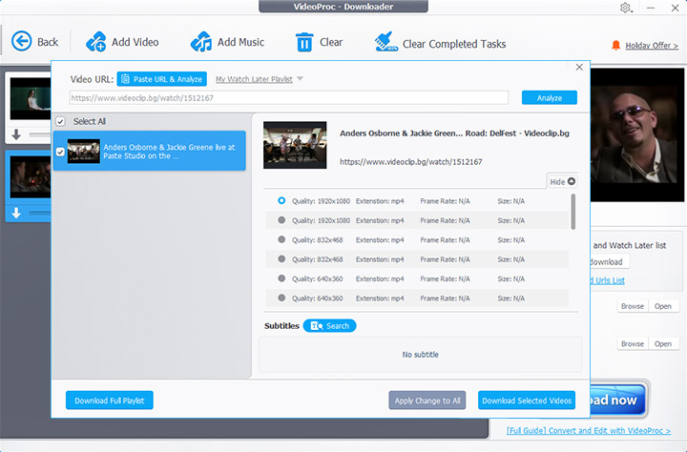Click the Add Music icon

click(x=200, y=42)
